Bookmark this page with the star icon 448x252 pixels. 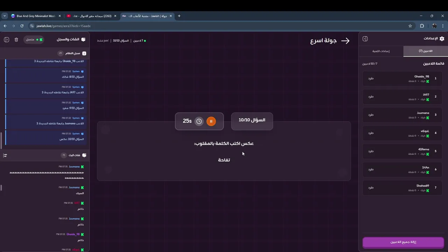pos(410,26)
